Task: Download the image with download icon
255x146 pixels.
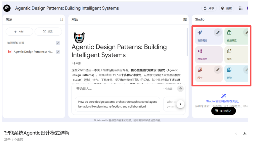Action: click(245, 133)
